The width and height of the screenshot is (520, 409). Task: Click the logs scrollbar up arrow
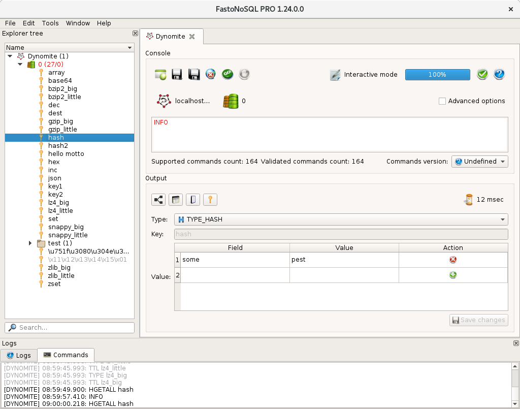(x=515, y=366)
